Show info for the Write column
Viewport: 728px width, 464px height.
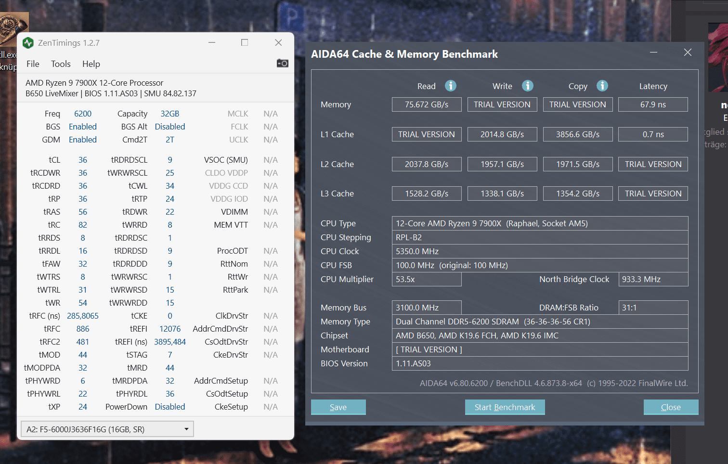528,86
